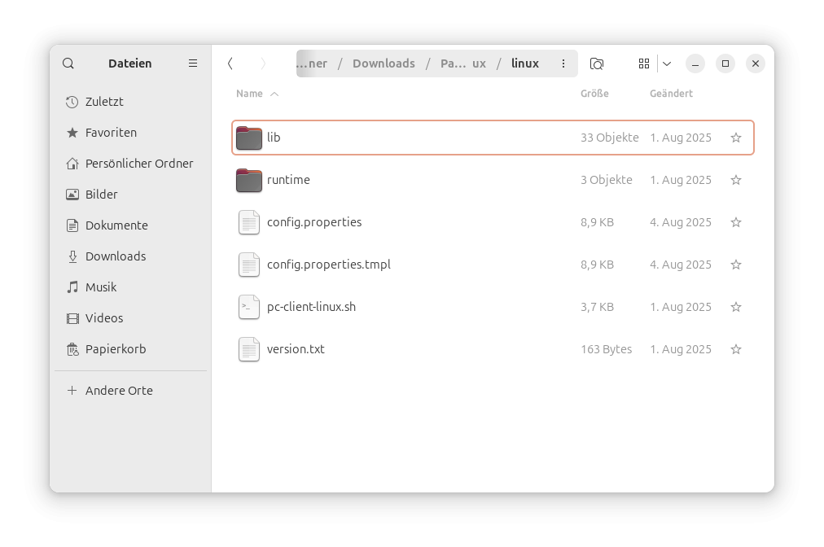Go back with the left arrow
The height and width of the screenshot is (547, 824).
[x=230, y=63]
